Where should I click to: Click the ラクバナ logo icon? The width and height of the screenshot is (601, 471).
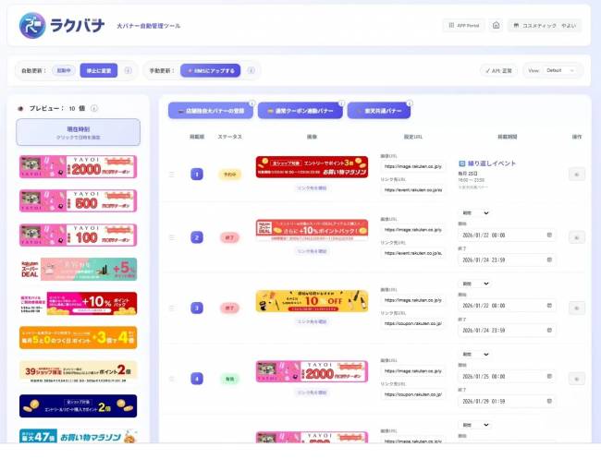33,26
